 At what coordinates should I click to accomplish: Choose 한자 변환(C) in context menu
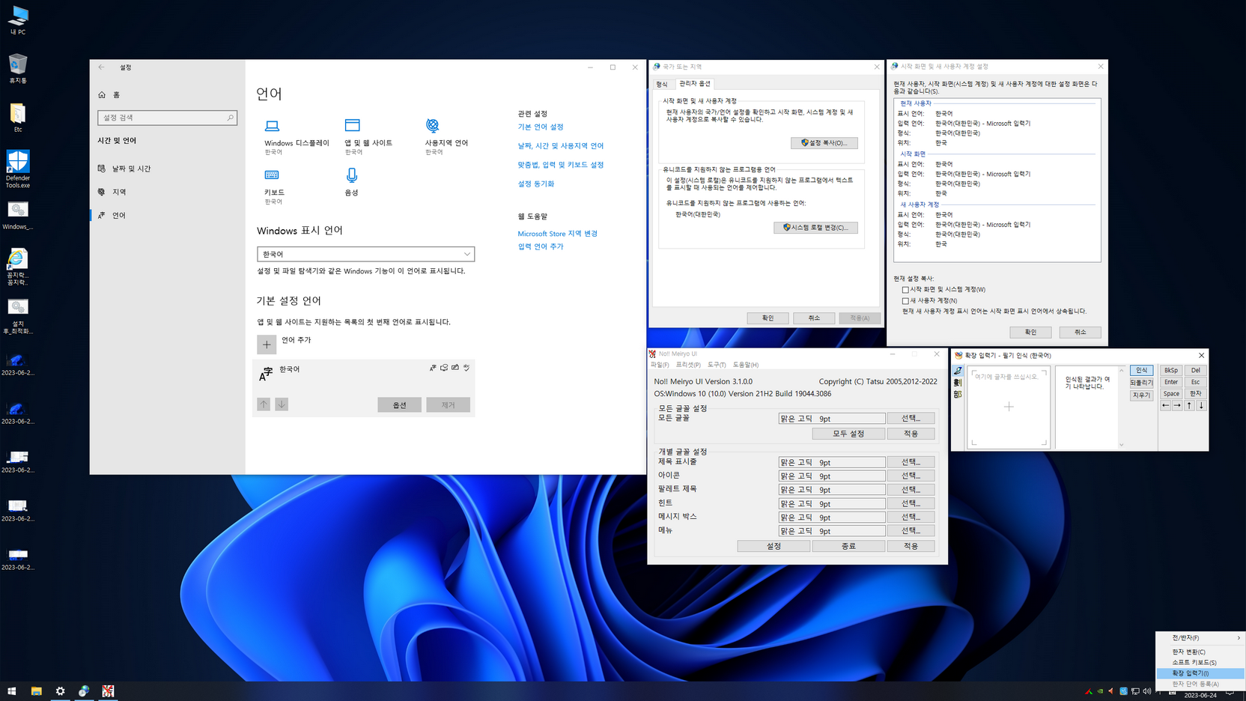(1189, 652)
